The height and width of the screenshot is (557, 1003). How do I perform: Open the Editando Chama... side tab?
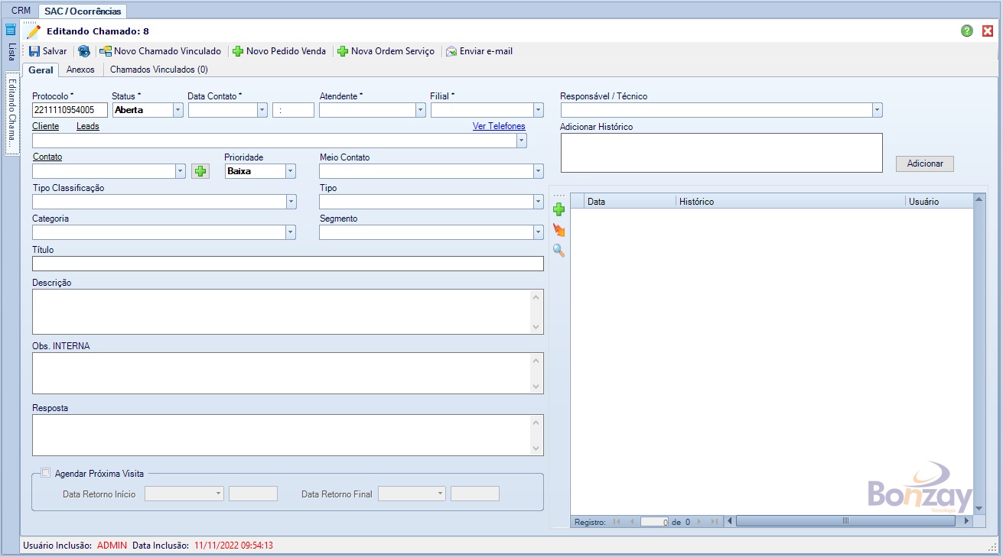11,114
